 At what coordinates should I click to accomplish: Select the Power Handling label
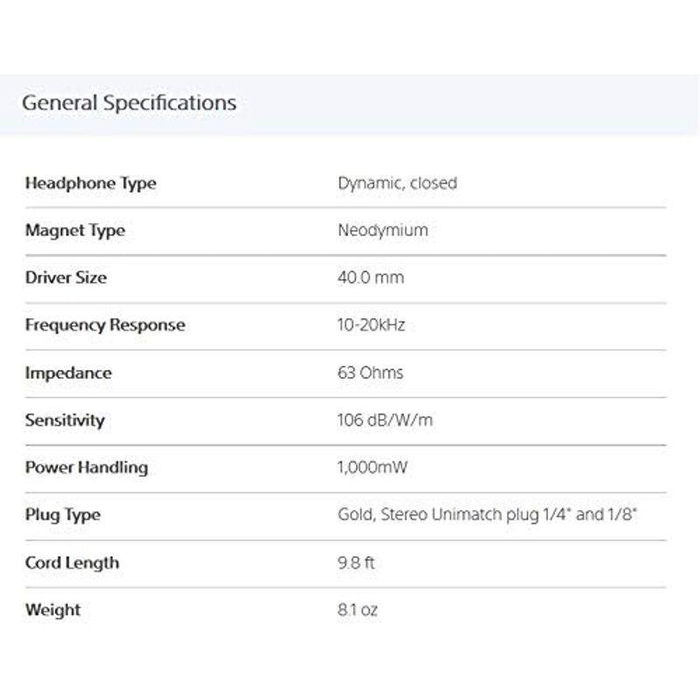click(86, 467)
